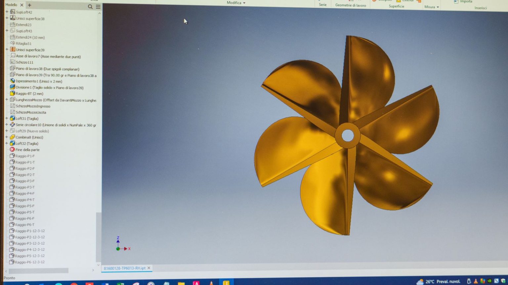Click the browser filter hamburger icon
The image size is (508, 285).
pyautogui.click(x=98, y=6)
